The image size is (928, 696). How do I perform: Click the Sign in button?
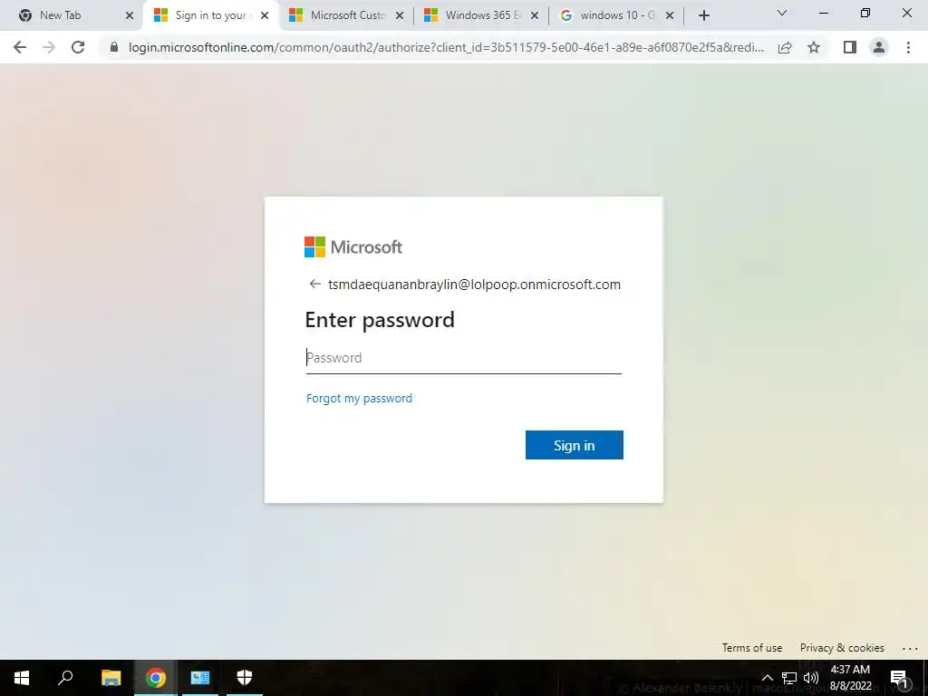(x=574, y=445)
